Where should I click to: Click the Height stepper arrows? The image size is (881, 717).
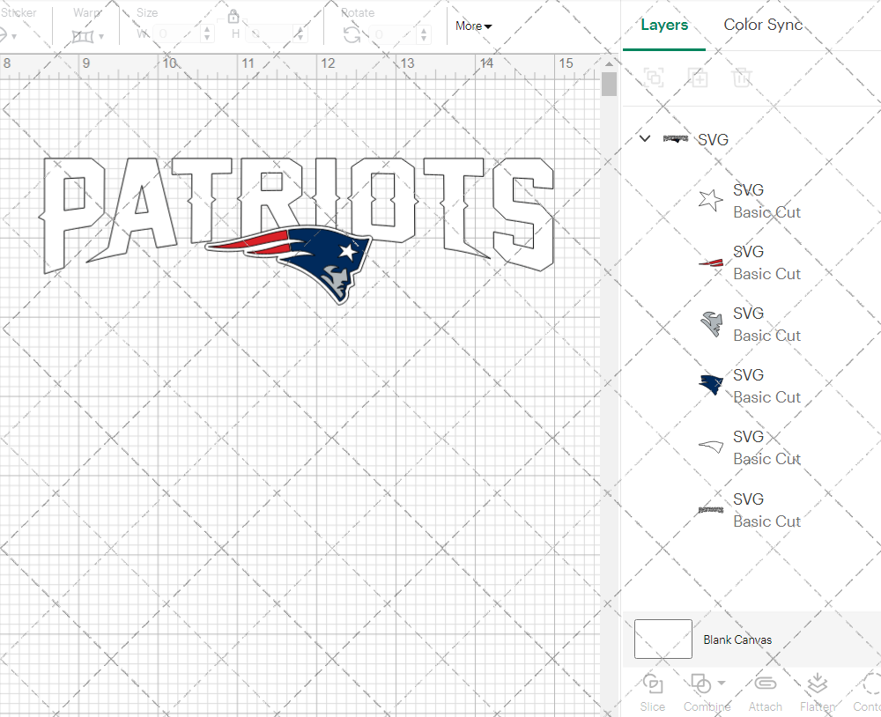[x=300, y=33]
